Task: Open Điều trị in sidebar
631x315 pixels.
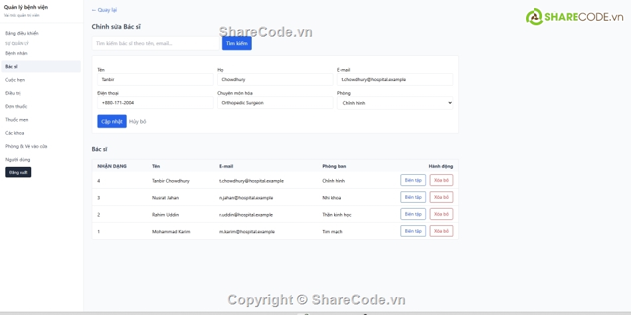Action: pos(13,93)
